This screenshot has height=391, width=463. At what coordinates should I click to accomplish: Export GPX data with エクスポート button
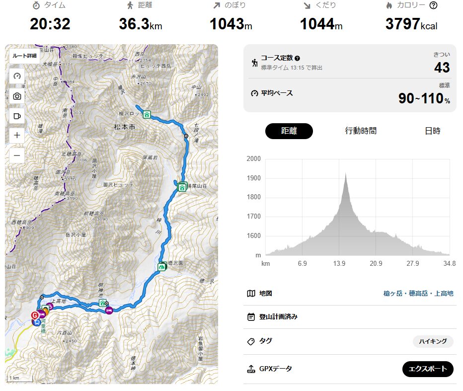[x=428, y=369]
